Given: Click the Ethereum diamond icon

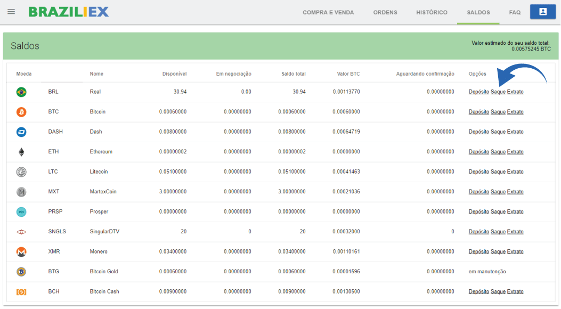Looking at the screenshot, I should pos(21,152).
